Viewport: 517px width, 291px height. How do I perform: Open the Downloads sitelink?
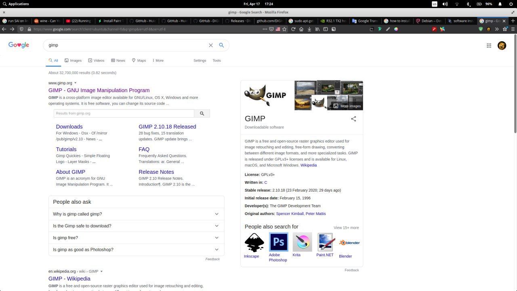69,127
